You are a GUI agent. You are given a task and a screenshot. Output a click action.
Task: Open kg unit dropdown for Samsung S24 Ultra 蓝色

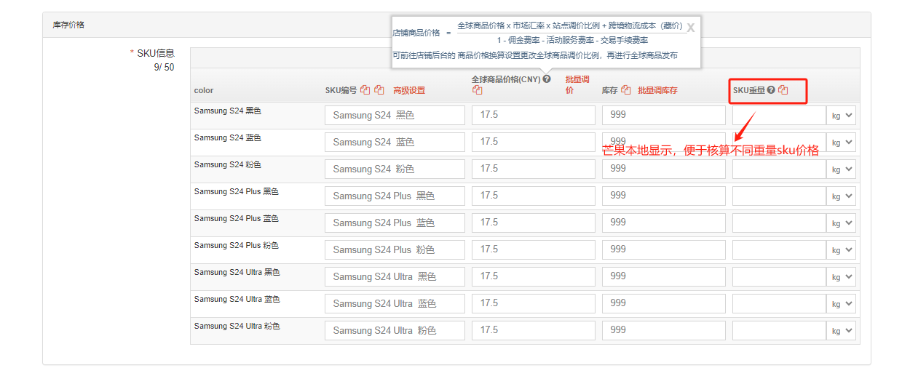[x=842, y=304]
